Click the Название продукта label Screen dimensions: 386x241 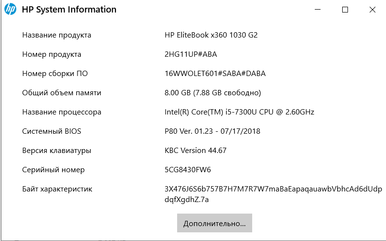click(x=57, y=35)
